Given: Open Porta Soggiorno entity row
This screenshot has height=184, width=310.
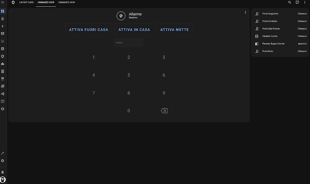Looking at the screenshot, I should coord(280,13).
